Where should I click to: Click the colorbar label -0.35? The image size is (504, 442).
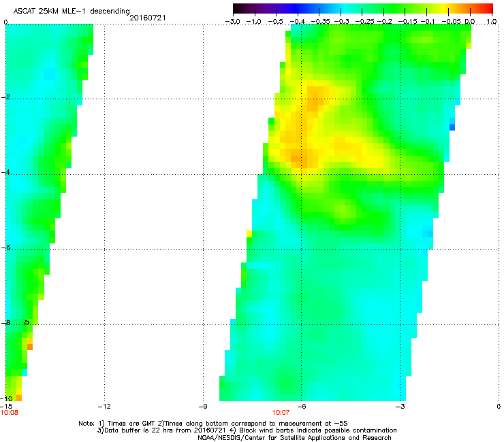point(320,22)
